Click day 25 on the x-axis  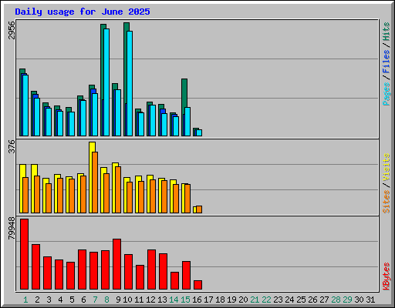click(x=301, y=300)
